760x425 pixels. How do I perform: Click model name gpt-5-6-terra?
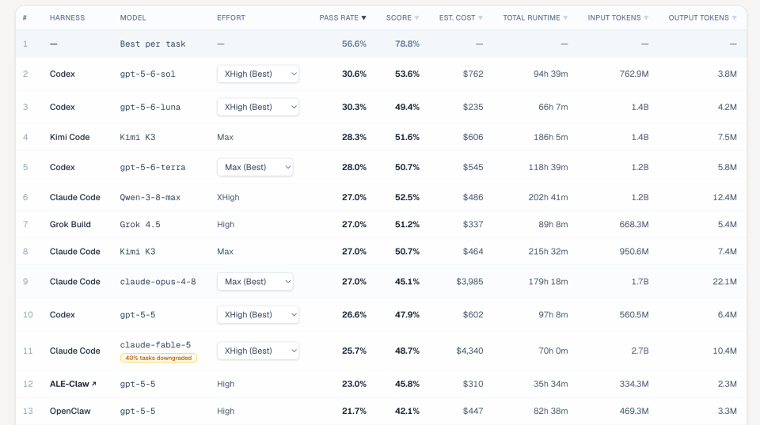pos(153,167)
